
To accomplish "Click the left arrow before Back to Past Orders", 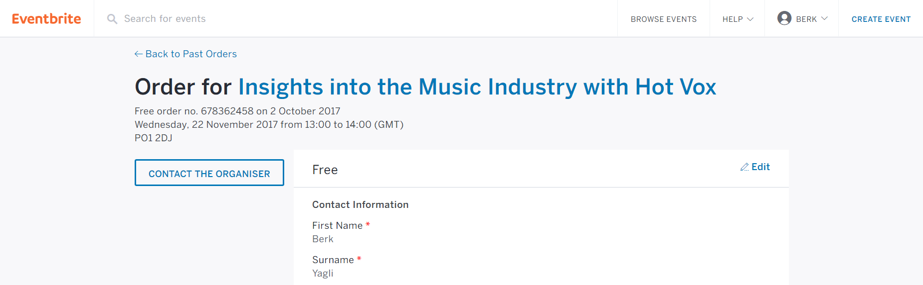I will [x=139, y=54].
